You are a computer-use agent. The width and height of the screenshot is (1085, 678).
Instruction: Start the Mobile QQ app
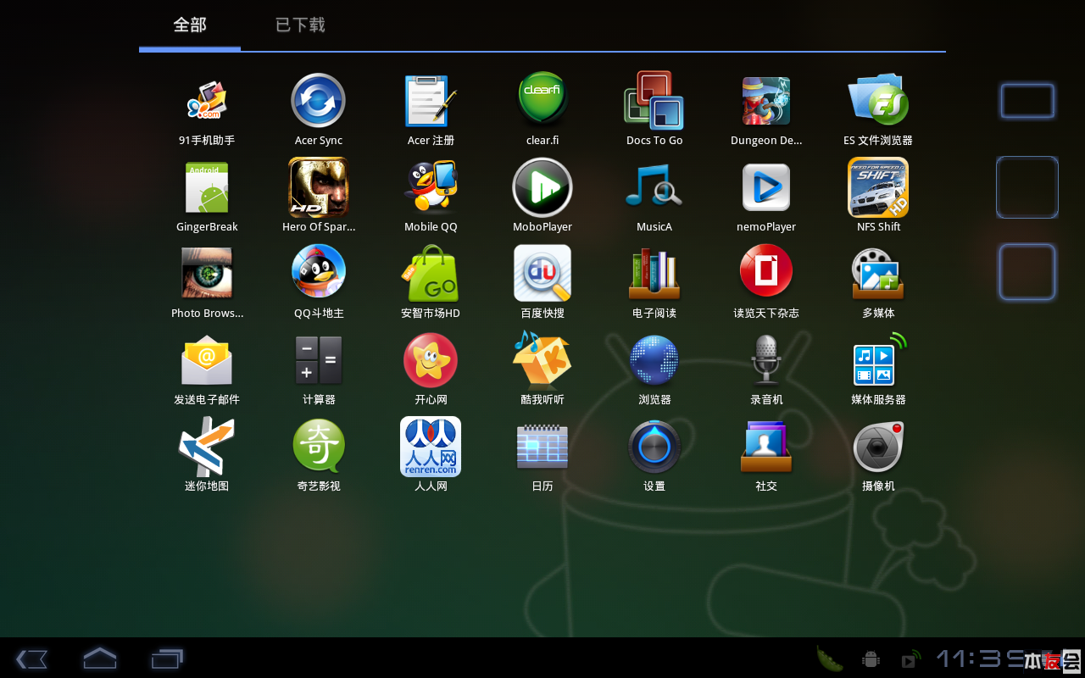[x=431, y=188]
